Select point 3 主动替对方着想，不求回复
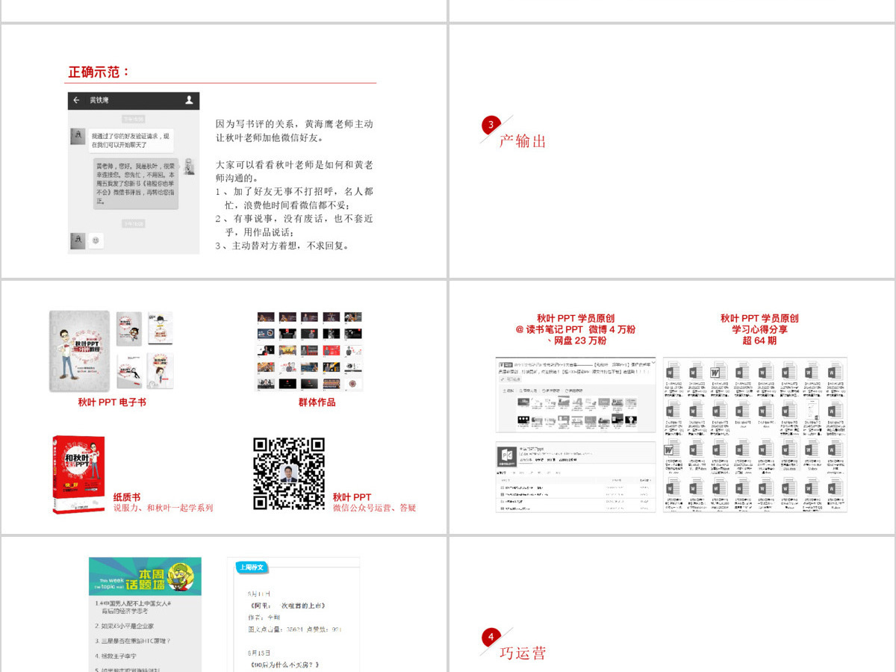The height and width of the screenshot is (672, 896). [282, 245]
